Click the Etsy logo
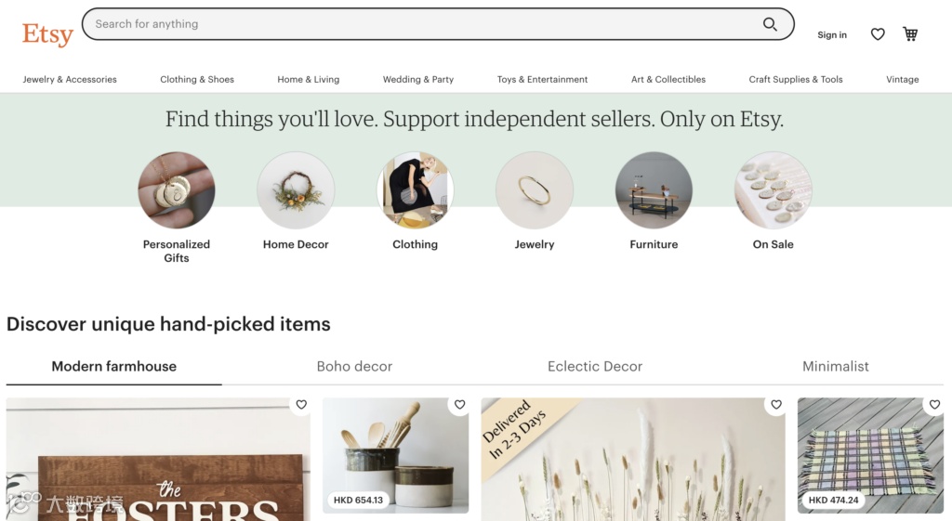 coord(47,34)
